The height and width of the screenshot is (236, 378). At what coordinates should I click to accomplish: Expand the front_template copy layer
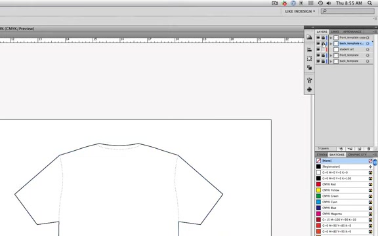coord(331,37)
